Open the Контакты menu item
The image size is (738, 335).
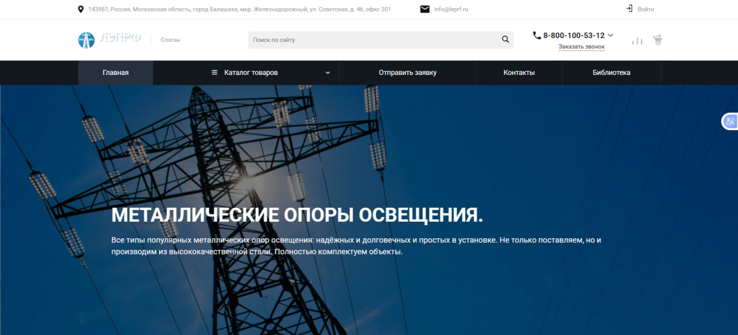[519, 73]
